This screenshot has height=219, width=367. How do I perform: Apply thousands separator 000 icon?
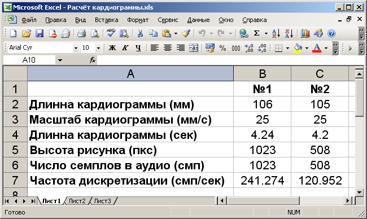click(x=235, y=48)
